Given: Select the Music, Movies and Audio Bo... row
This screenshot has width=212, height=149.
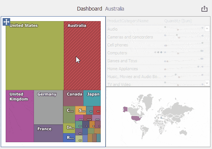Looking at the screenshot, I should coord(155,77).
